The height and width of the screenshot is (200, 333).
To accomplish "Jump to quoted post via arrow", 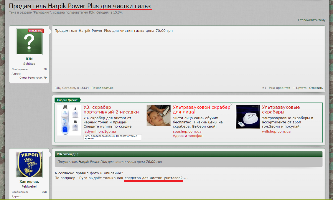I will pyautogui.click(x=78, y=154).
